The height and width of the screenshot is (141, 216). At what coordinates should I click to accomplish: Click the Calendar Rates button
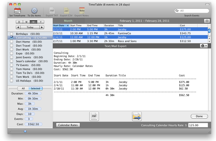tap(68, 125)
